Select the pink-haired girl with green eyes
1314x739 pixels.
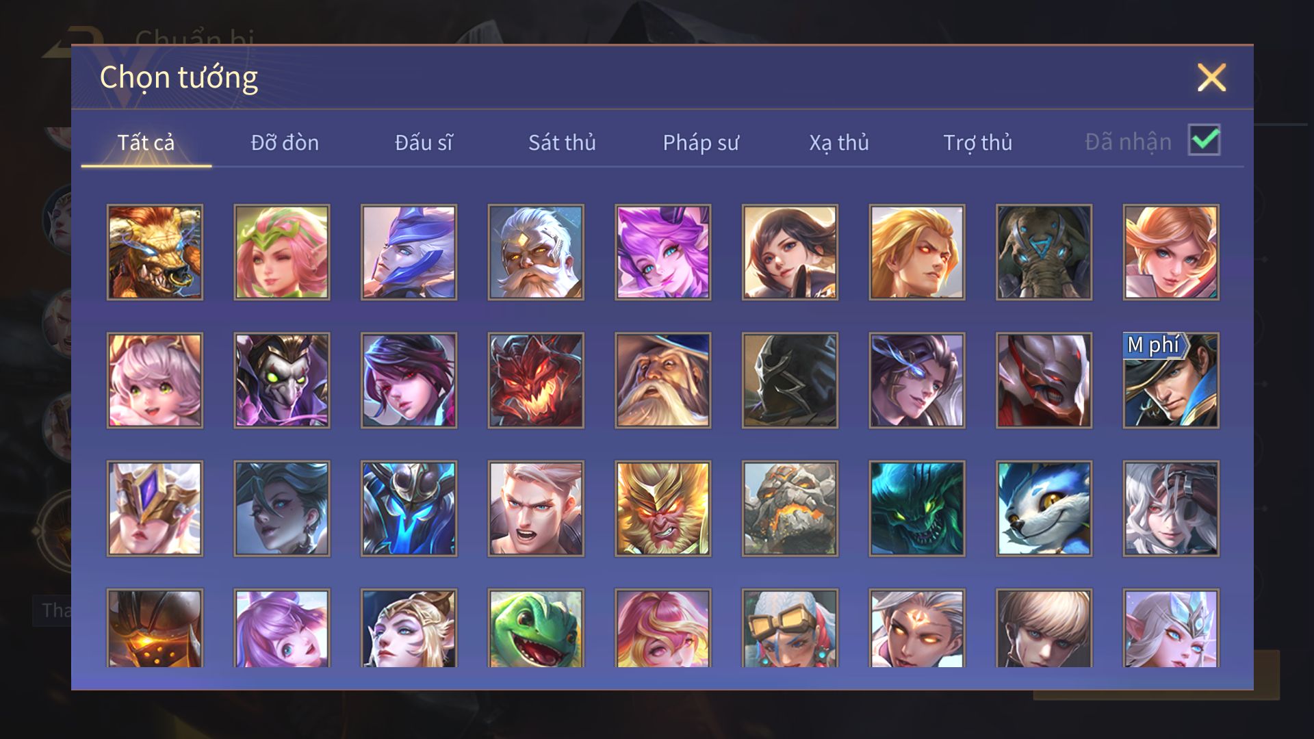pos(155,380)
